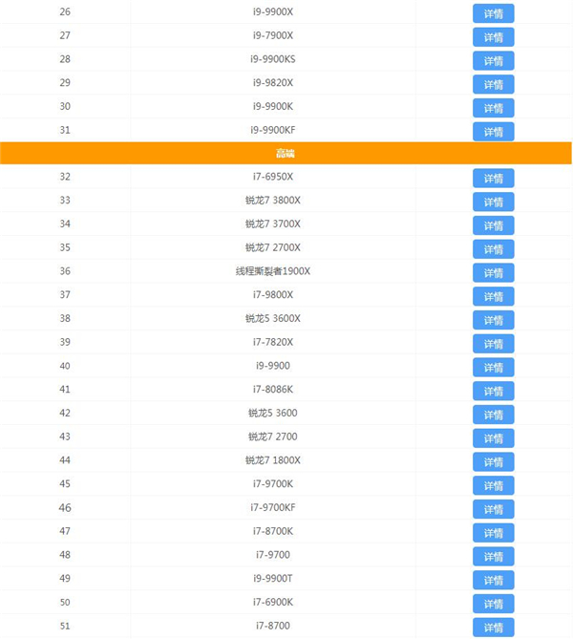
Task: Click 详情 for i9-9900KF
Action: click(x=493, y=132)
